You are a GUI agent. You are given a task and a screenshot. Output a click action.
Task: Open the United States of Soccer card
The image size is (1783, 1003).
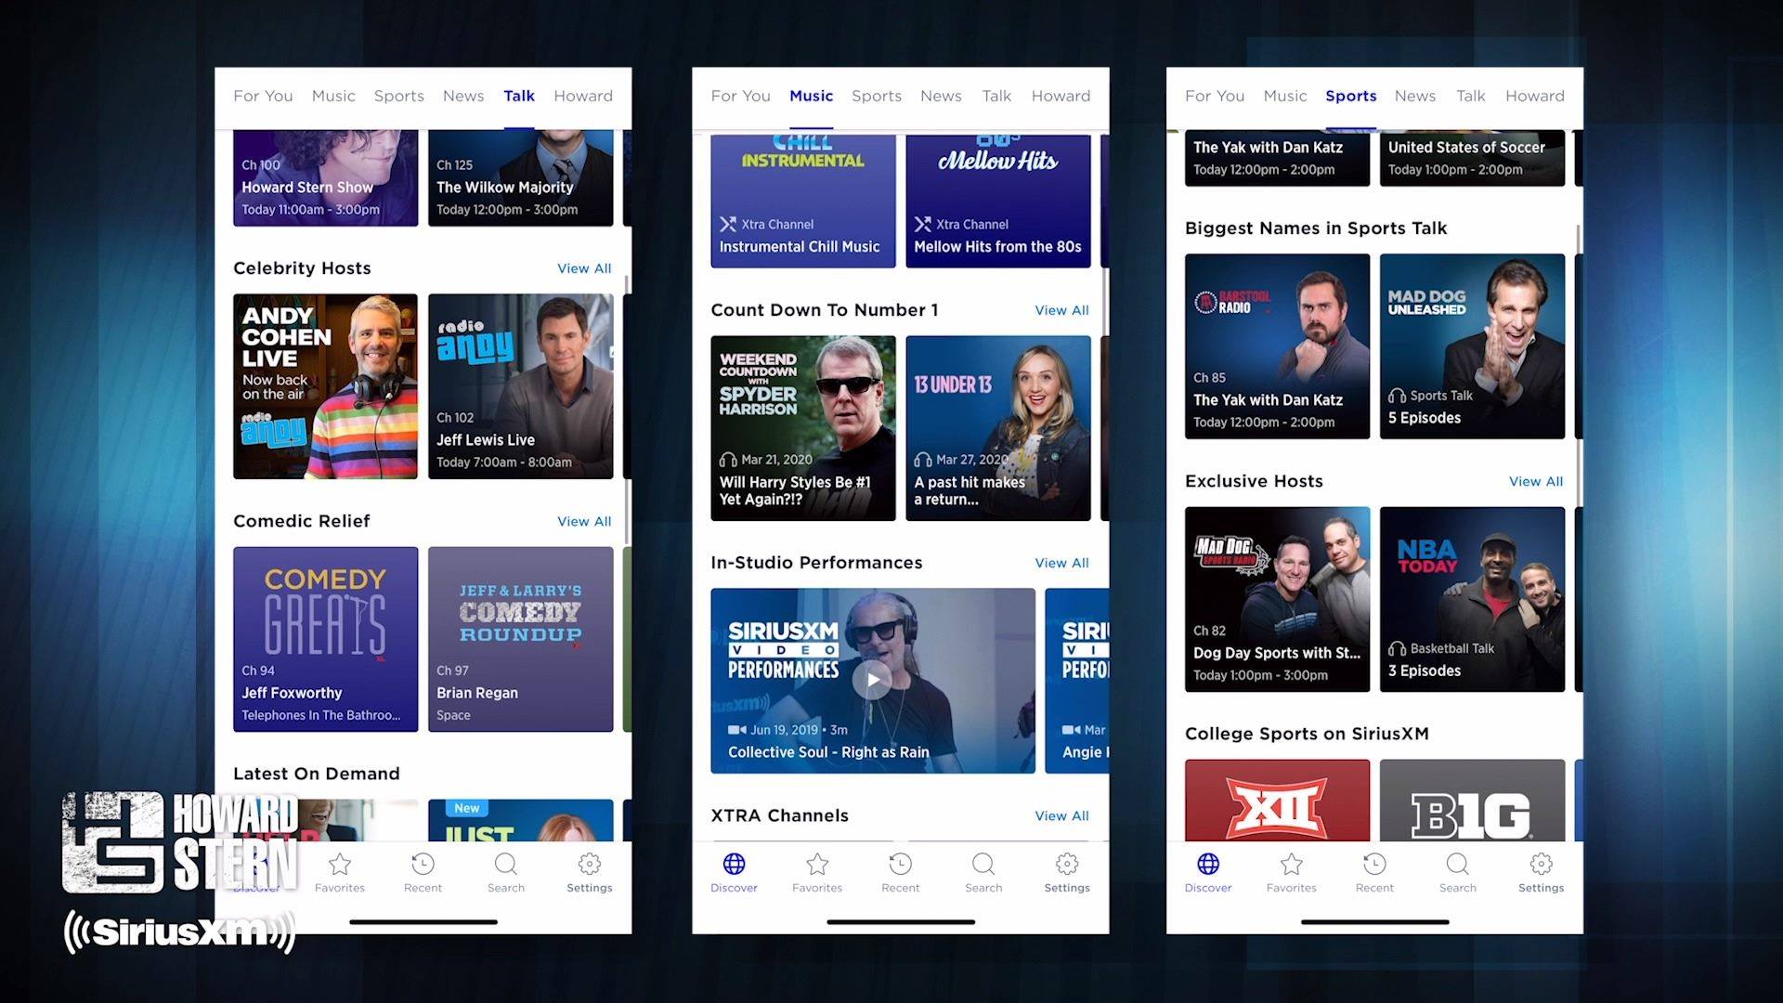coord(1473,159)
